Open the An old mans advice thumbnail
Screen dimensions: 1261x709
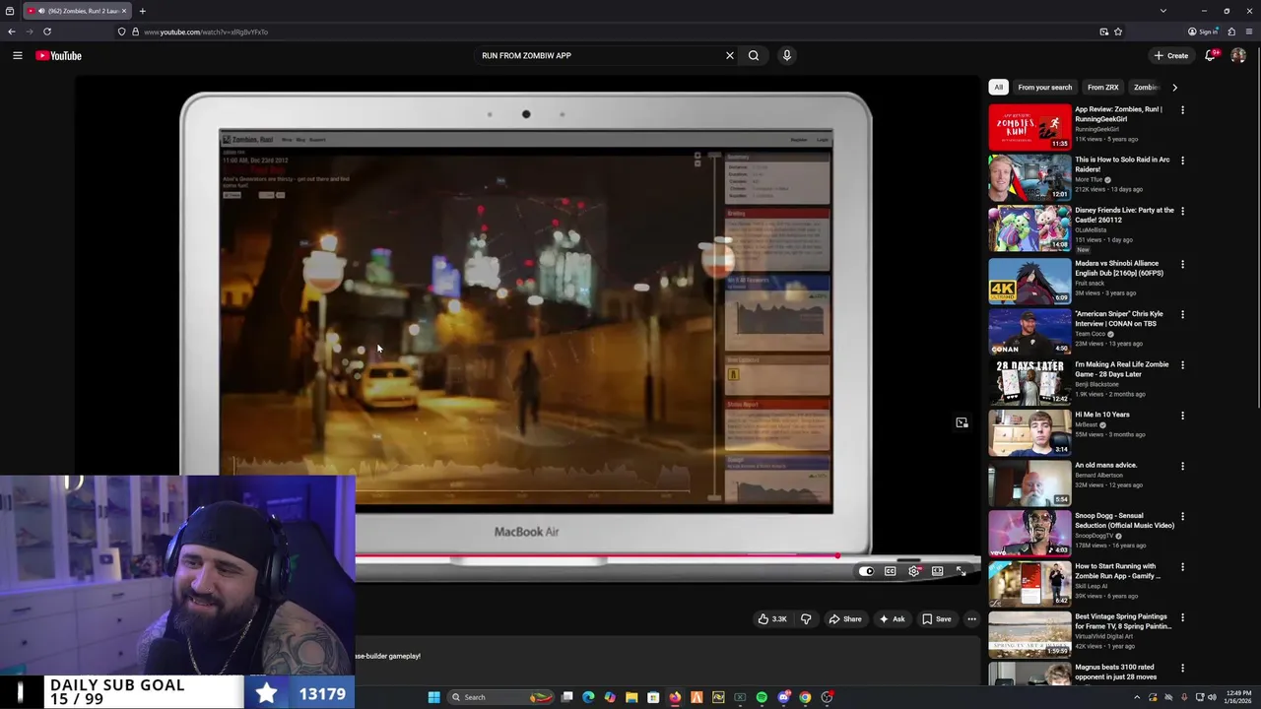click(x=1029, y=483)
